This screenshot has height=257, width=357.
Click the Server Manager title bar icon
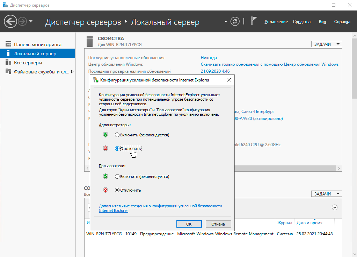point(5,5)
